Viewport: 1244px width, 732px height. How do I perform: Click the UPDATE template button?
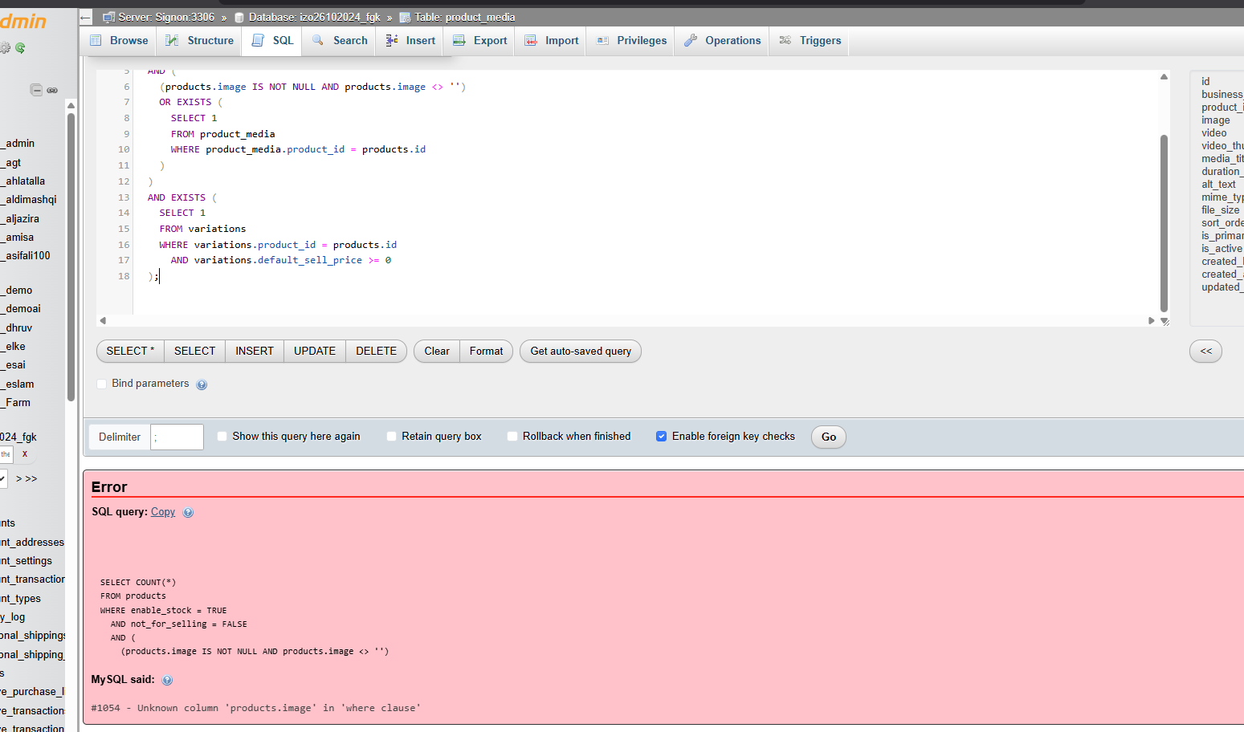315,351
